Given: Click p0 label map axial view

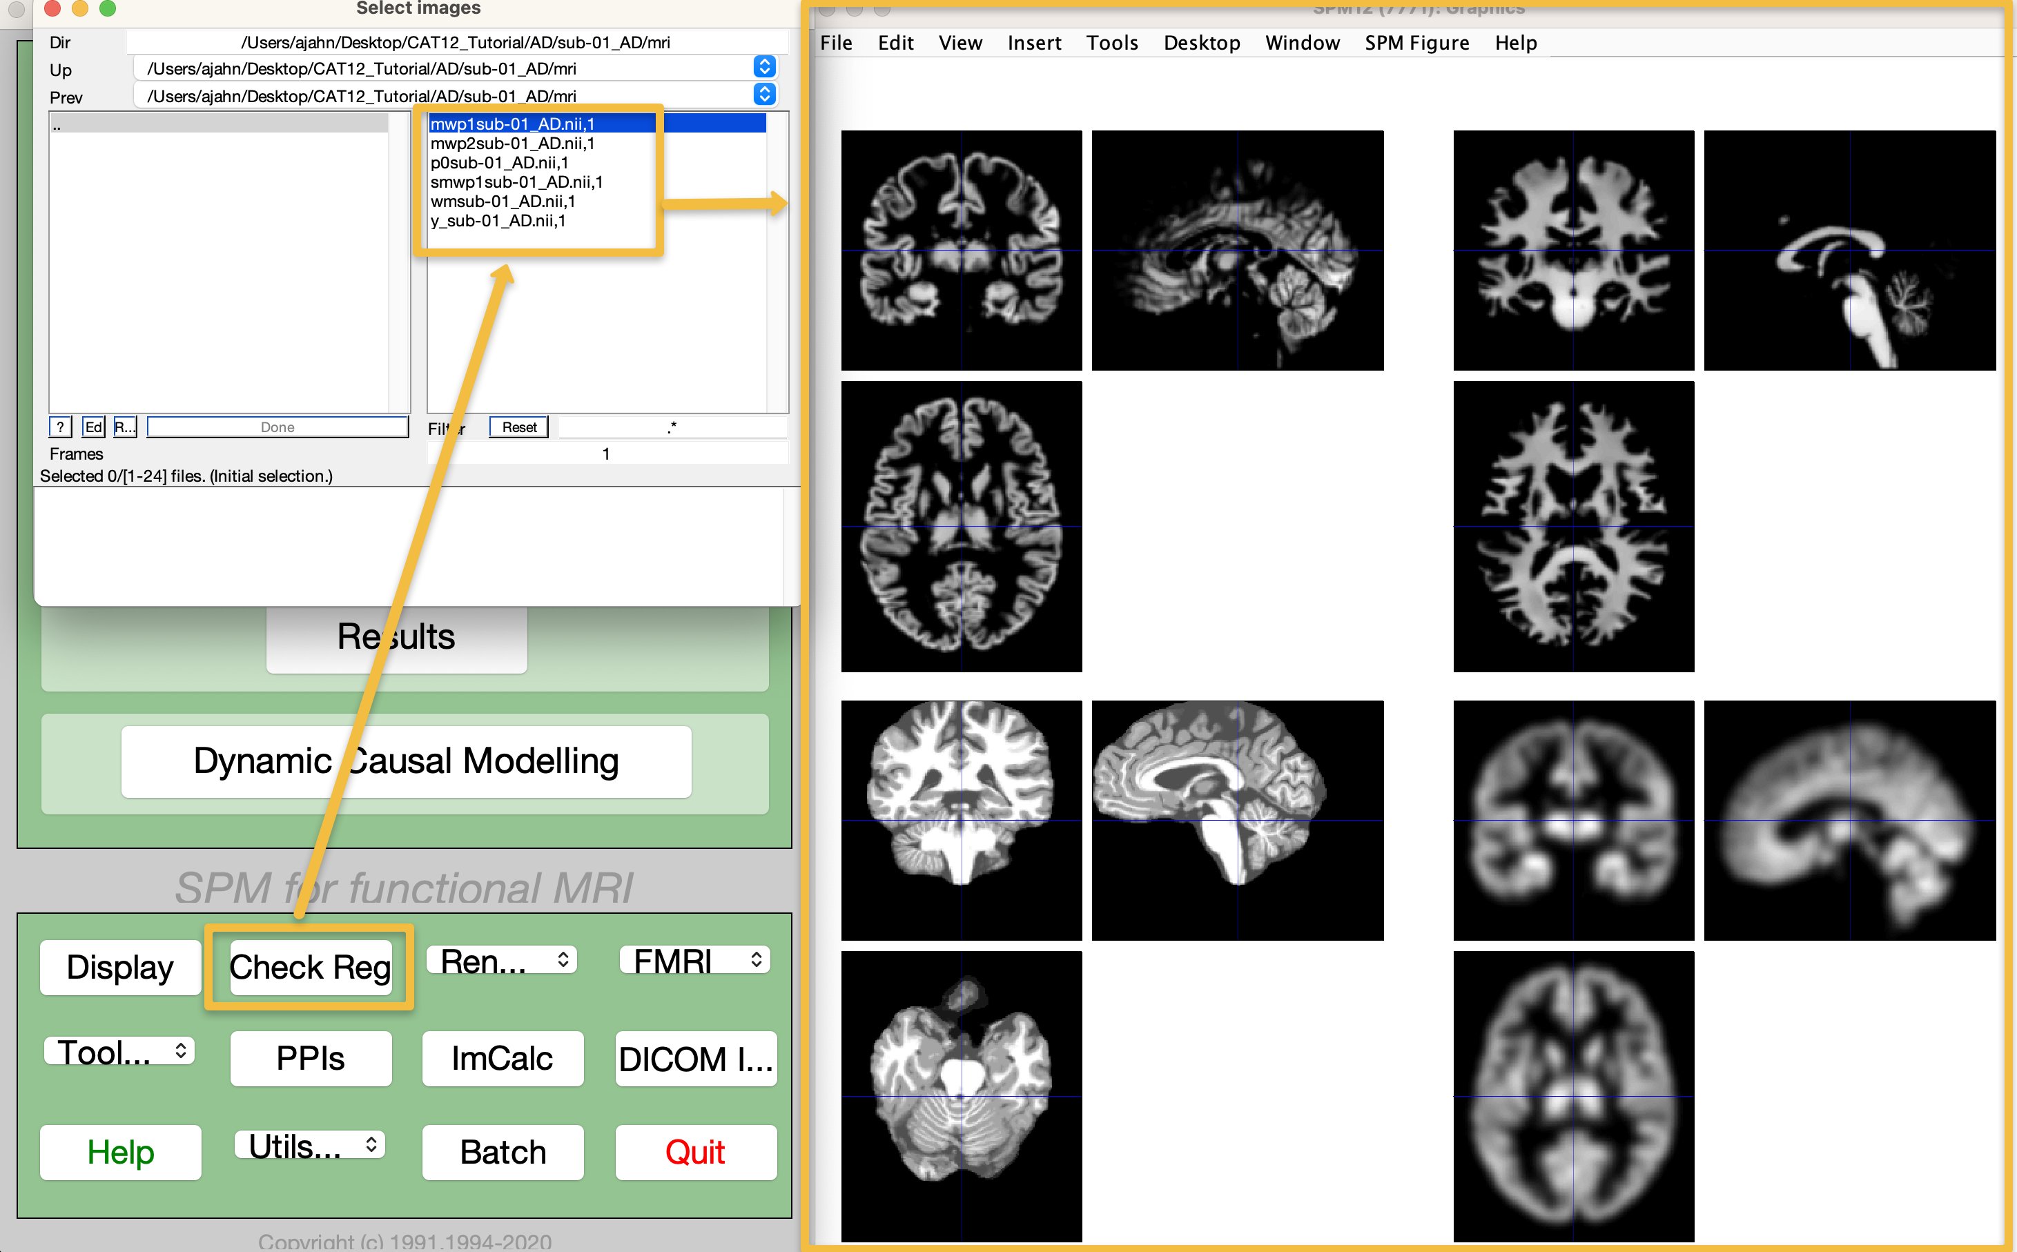Looking at the screenshot, I should [962, 1096].
